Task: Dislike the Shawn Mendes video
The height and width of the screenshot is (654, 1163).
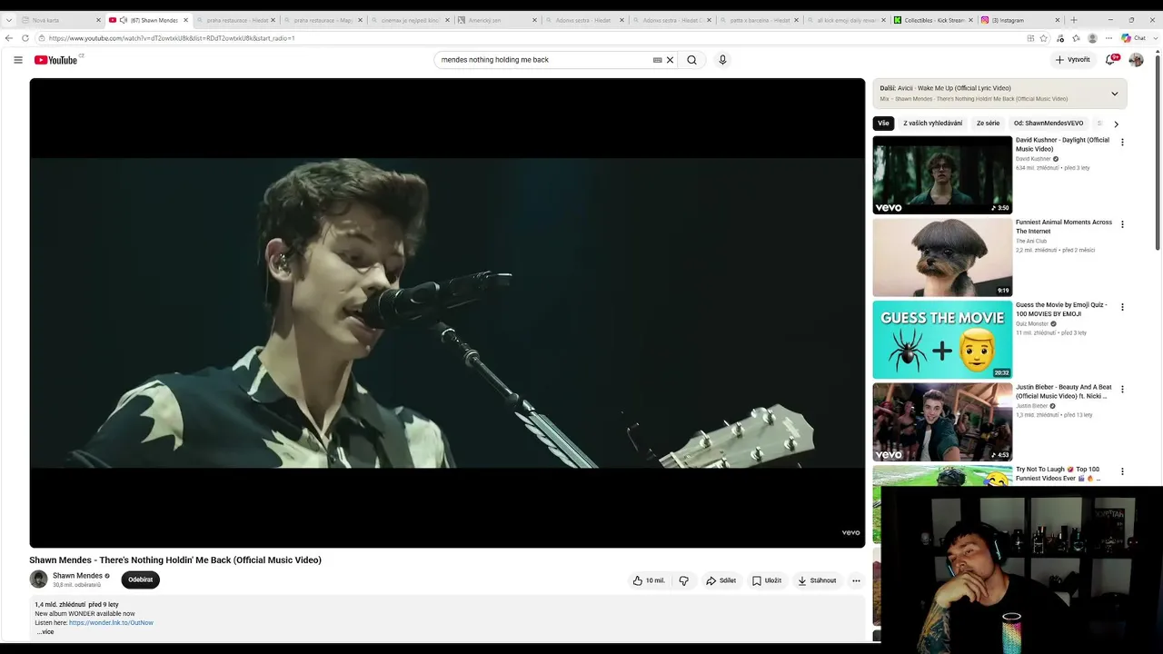Action: [x=684, y=580]
